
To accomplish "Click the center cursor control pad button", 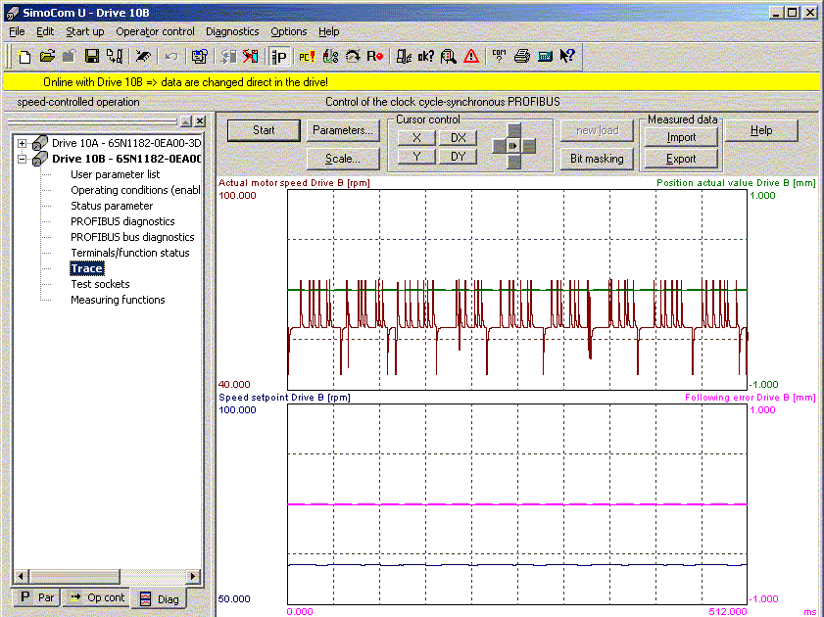I will point(513,146).
